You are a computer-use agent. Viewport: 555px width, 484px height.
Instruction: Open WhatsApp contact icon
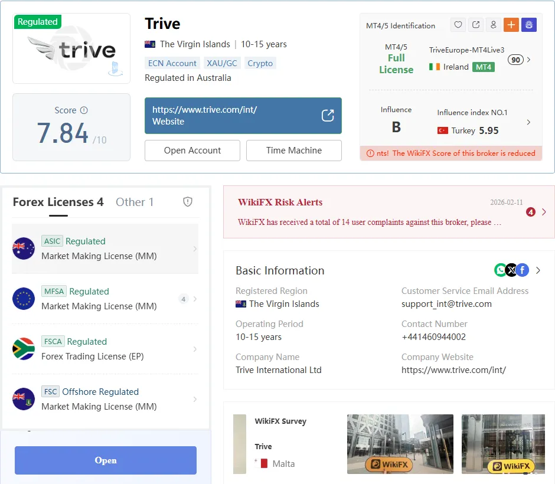[500, 270]
